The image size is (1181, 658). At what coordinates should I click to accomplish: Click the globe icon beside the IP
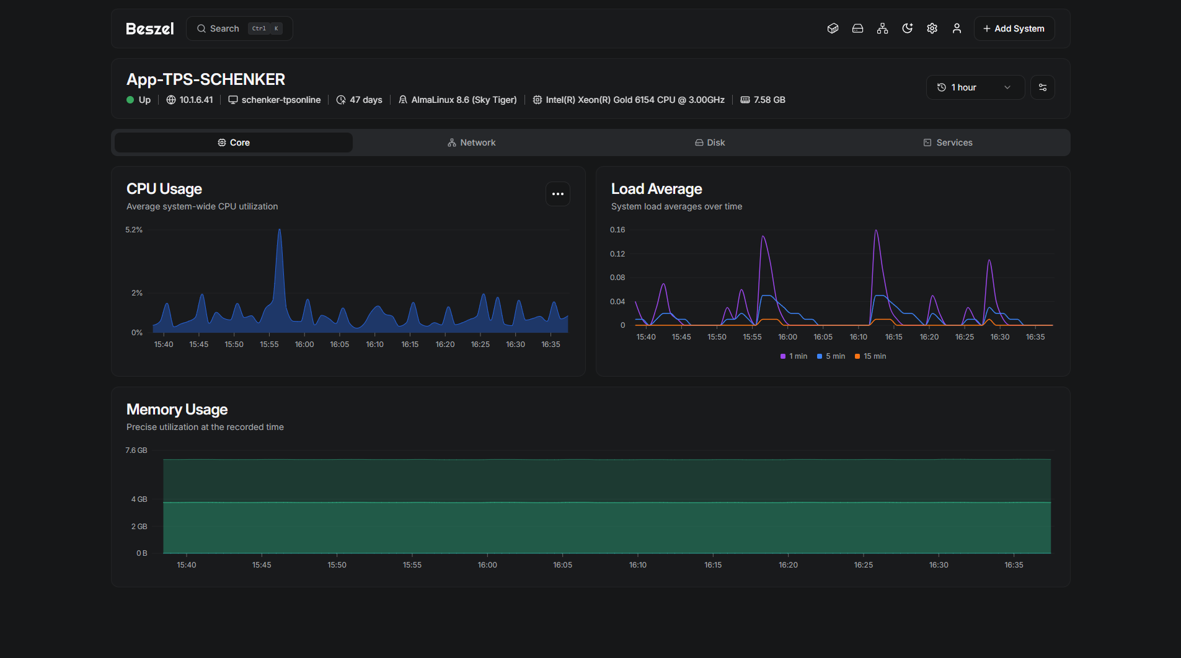(x=171, y=100)
